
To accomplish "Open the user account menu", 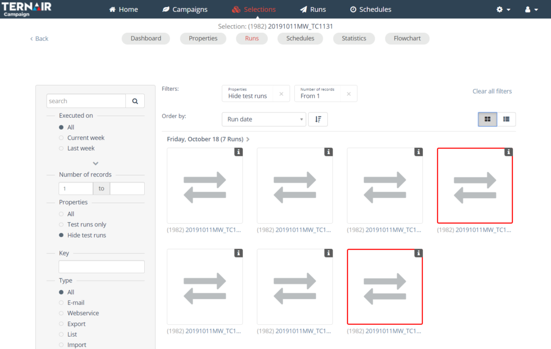I will coord(531,10).
